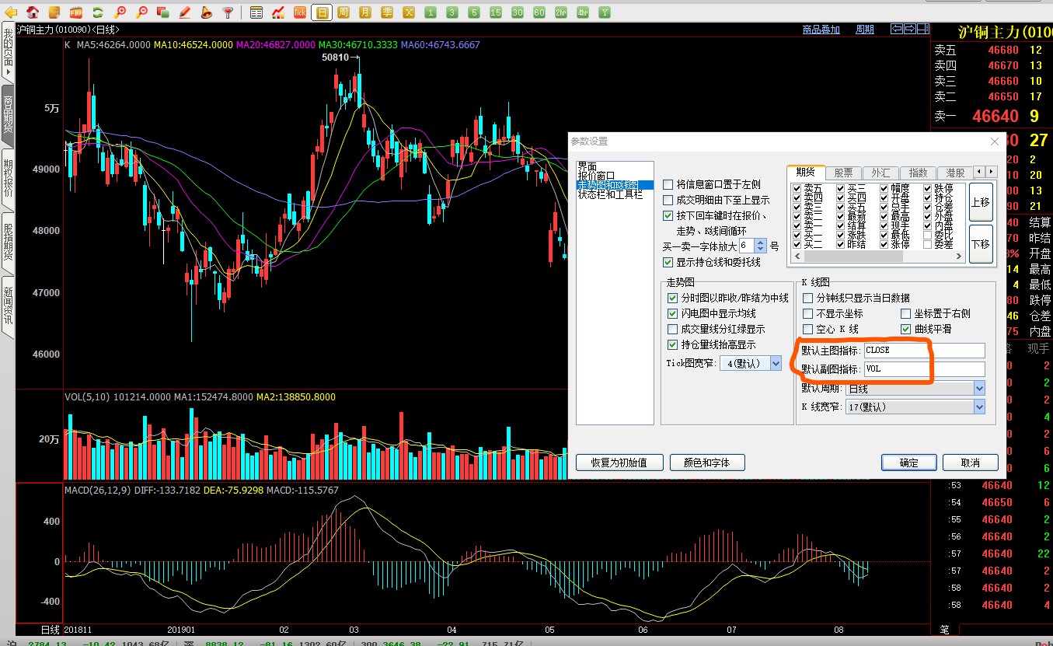Uncheck the 曲线平滑 option
1053x646 pixels.
(906, 330)
